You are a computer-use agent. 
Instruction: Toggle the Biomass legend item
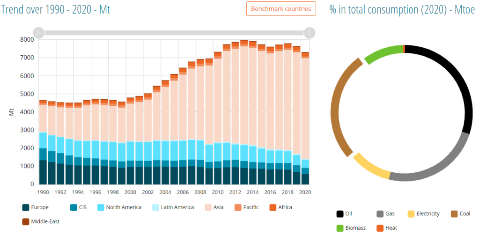pyautogui.click(x=350, y=228)
